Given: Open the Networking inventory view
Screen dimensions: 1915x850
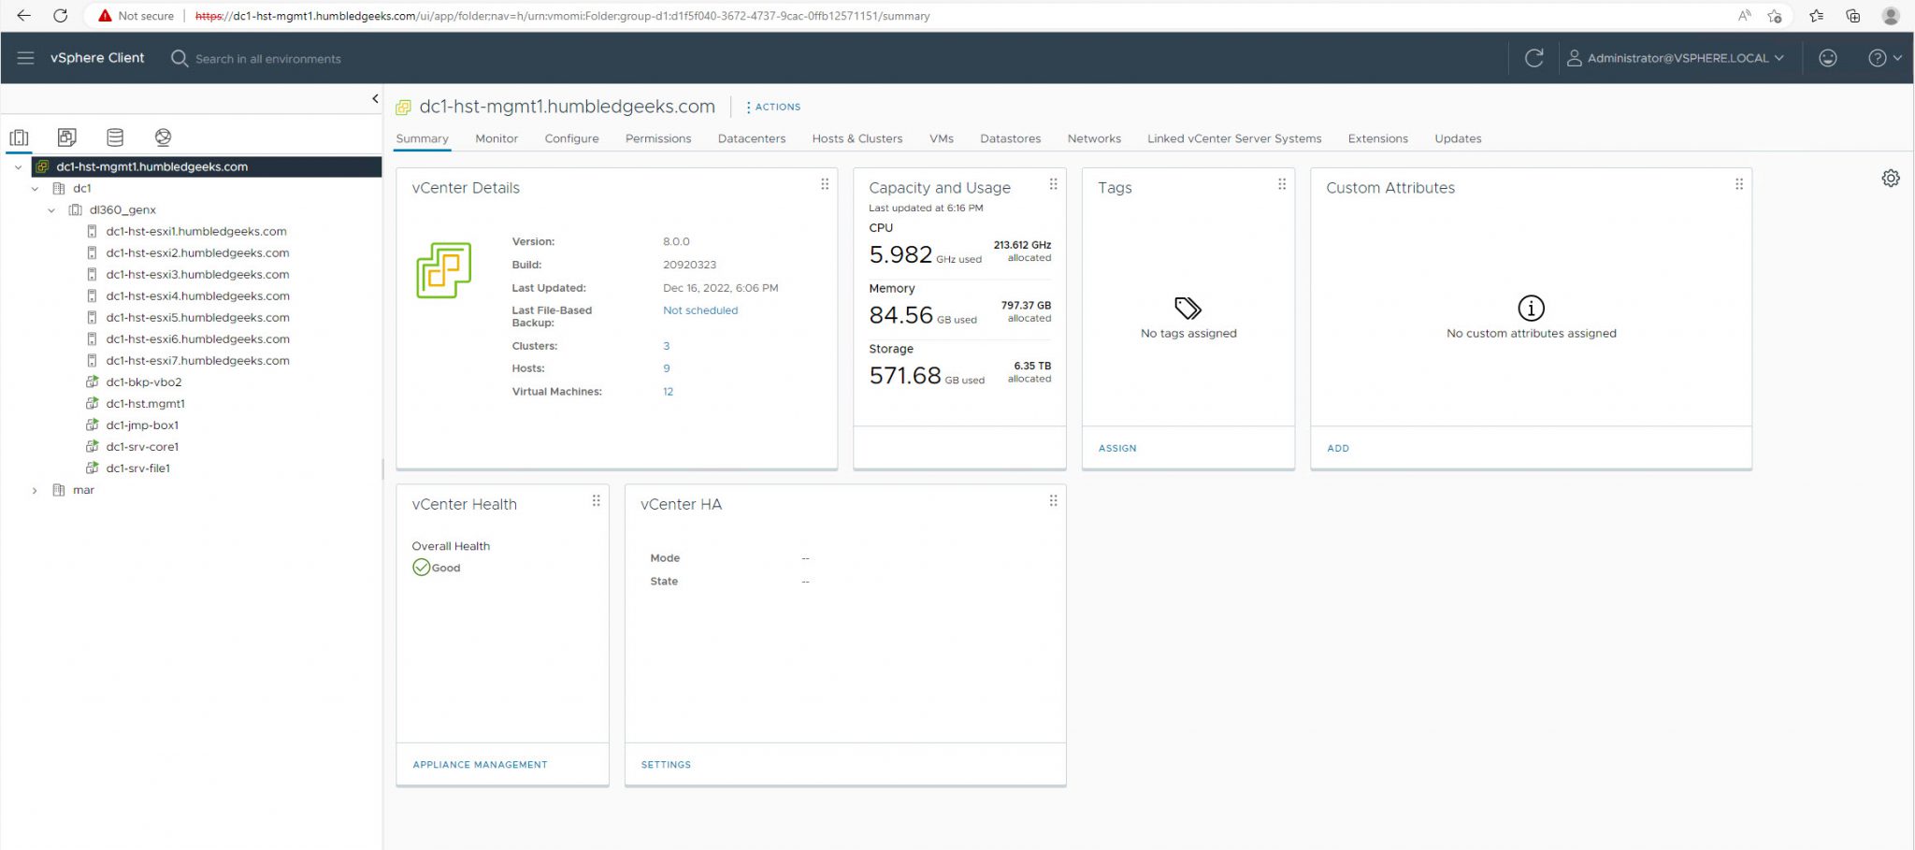Looking at the screenshot, I should pyautogui.click(x=163, y=137).
